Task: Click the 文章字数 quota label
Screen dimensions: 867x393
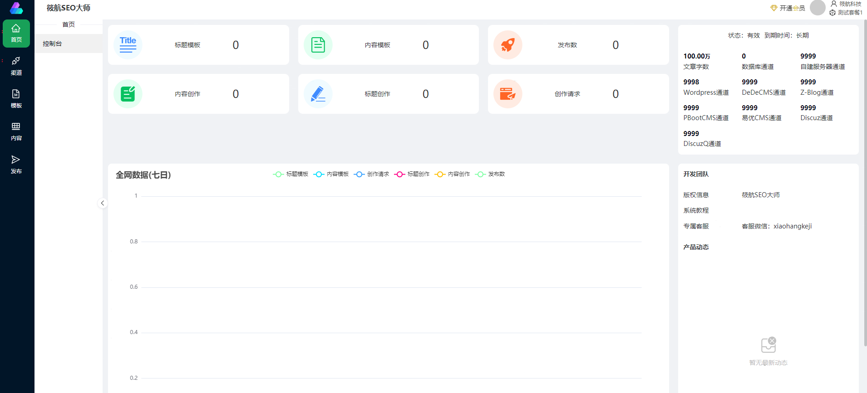Action: coord(696,67)
